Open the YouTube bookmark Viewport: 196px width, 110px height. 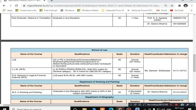177,10
